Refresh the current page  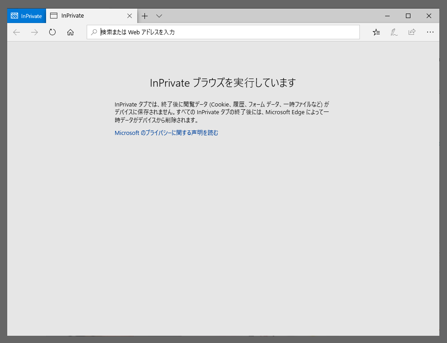pyautogui.click(x=52, y=32)
